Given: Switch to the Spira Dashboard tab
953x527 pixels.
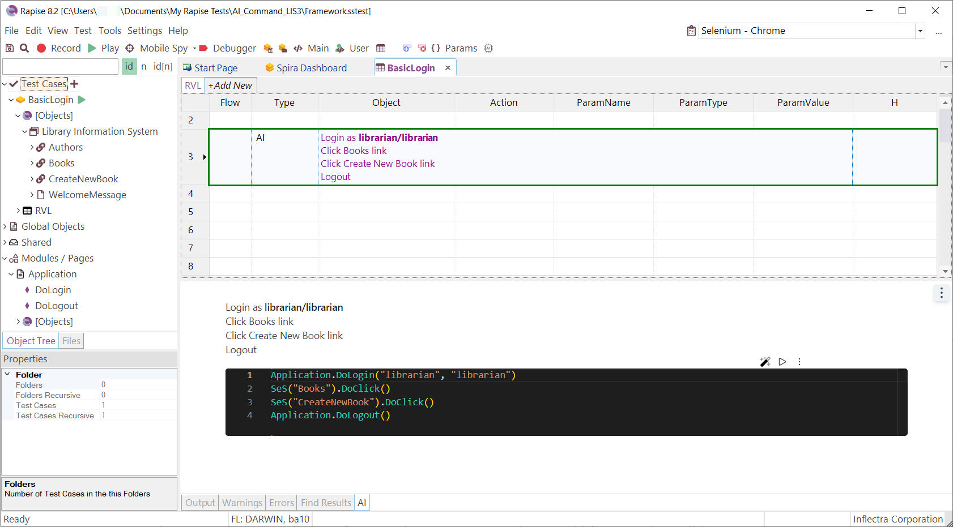Looking at the screenshot, I should (311, 67).
